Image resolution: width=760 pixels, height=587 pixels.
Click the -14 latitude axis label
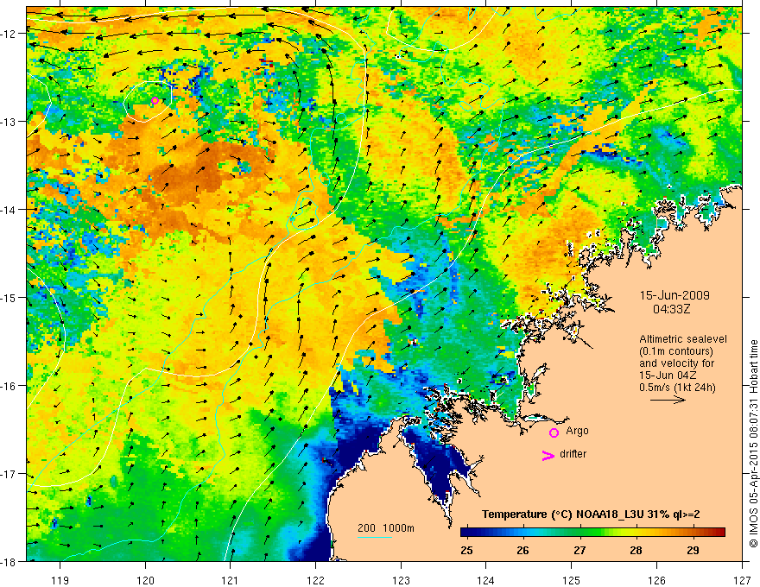(9, 210)
